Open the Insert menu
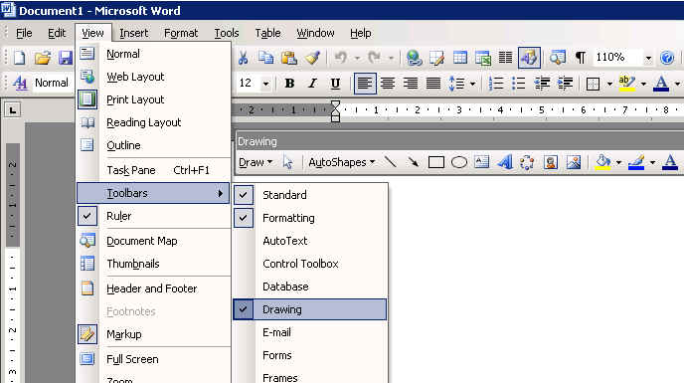This screenshot has width=684, height=383. click(x=134, y=33)
